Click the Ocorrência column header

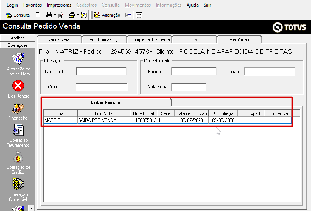[278, 113]
